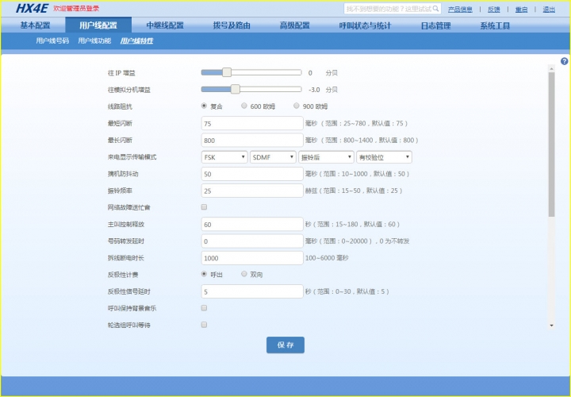Open 用户线配置 main tab
571x397 pixels.
pyautogui.click(x=98, y=25)
